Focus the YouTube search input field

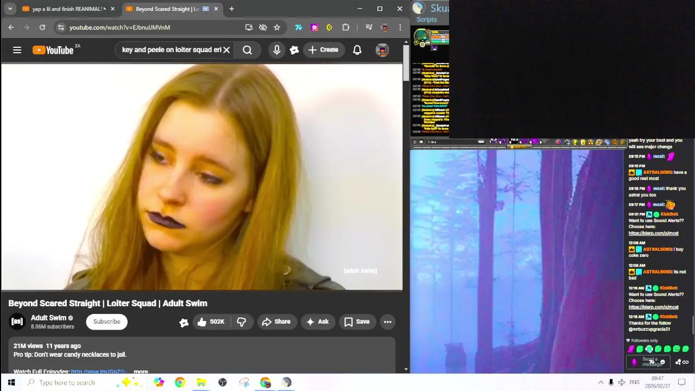coord(172,50)
